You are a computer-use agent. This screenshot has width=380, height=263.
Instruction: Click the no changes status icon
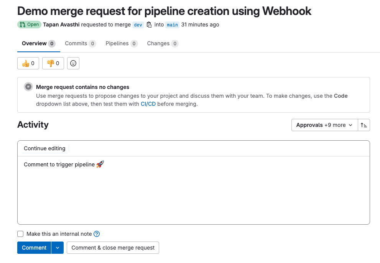28,87
